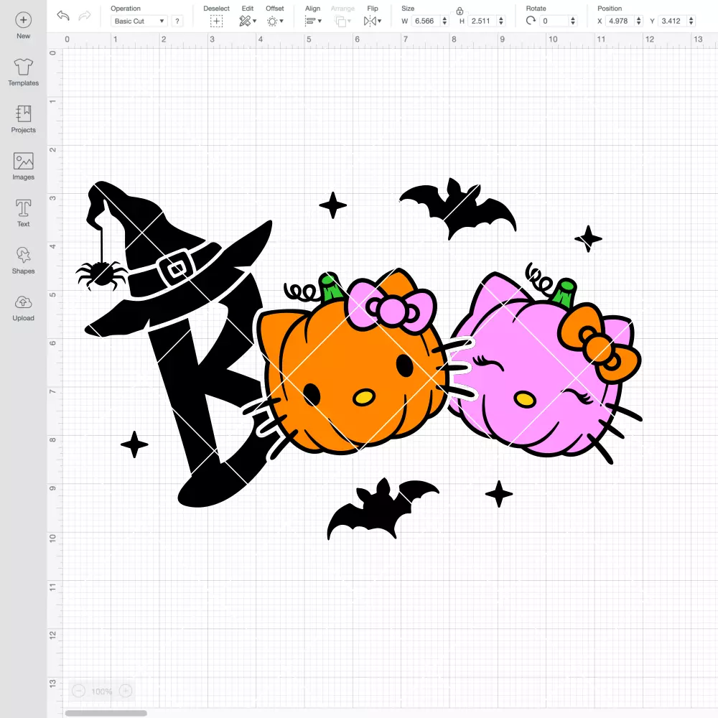Click the X position field
Viewport: 718px width, 718px height.
tap(620, 21)
